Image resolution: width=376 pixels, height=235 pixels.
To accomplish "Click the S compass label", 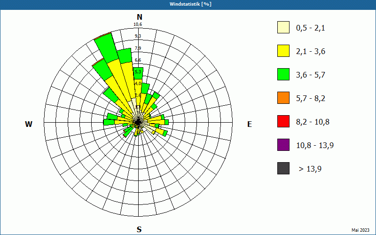I will [x=139, y=229].
